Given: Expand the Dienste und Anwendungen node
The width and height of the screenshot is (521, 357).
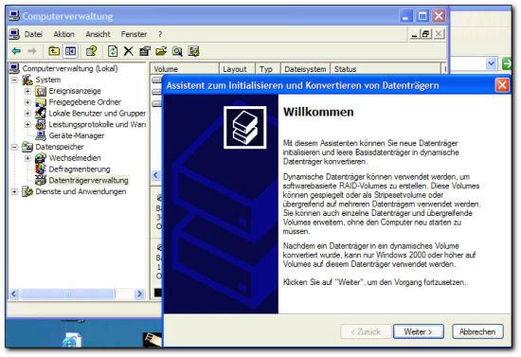Looking at the screenshot, I should 14,191.
